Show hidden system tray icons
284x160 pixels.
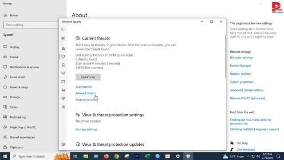248,156
